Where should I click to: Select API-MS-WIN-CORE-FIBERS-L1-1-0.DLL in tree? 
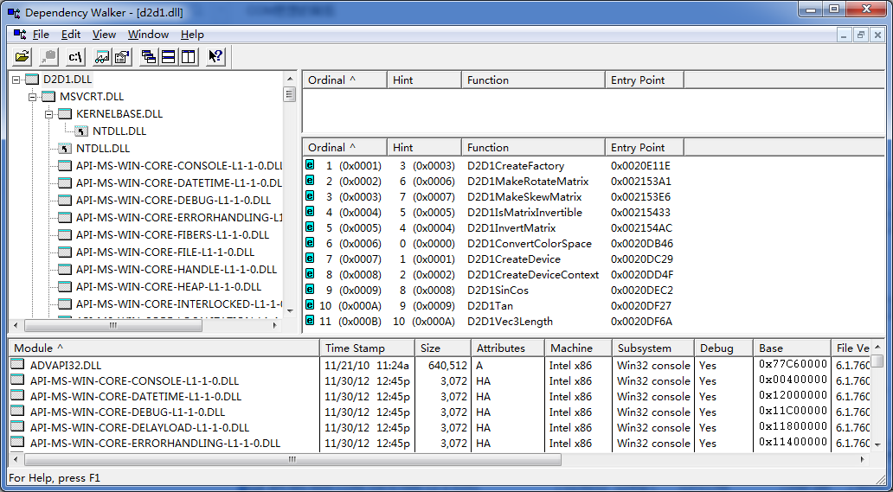pos(172,235)
